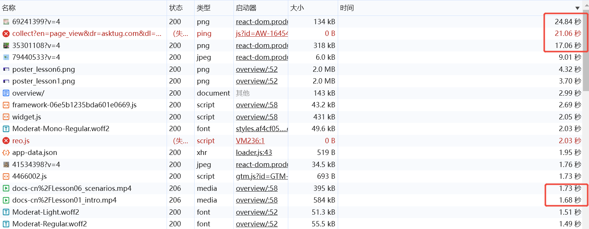The height and width of the screenshot is (229, 589).
Task: Click the media icon for Lesson06_scenarios.mp4
Action: [6, 188]
